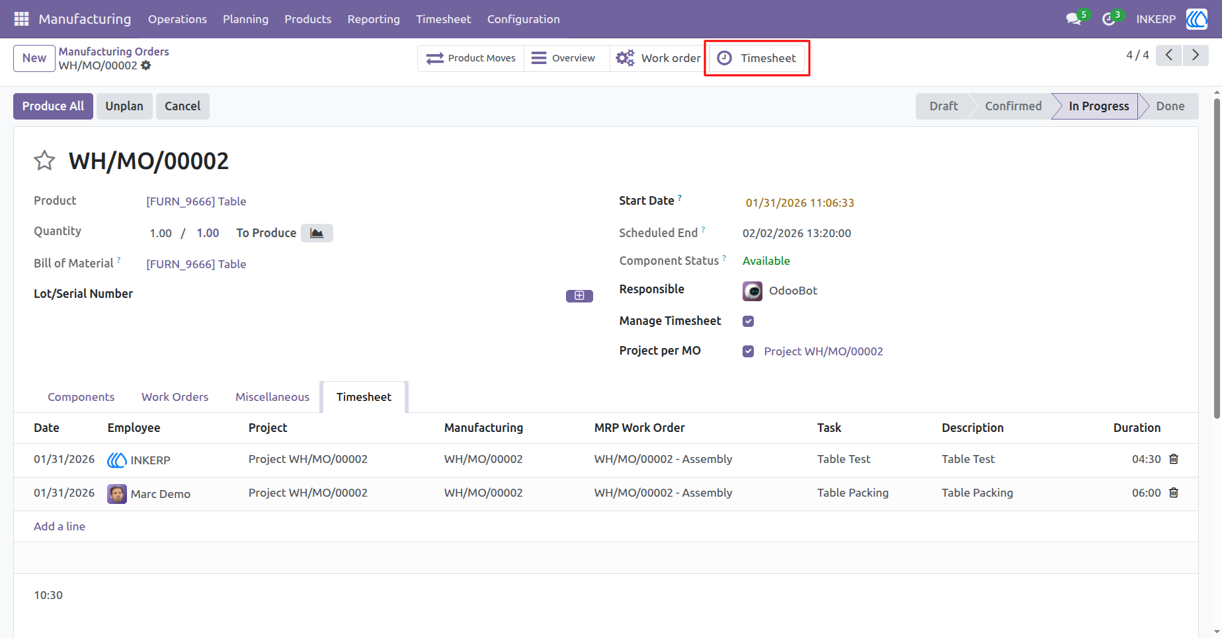This screenshot has height=638, width=1222.
Task: Open the conversations chat icon with badge 5
Action: click(x=1075, y=19)
